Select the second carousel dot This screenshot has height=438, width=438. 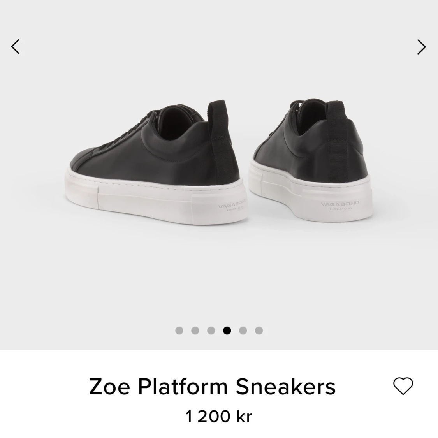coord(195,331)
